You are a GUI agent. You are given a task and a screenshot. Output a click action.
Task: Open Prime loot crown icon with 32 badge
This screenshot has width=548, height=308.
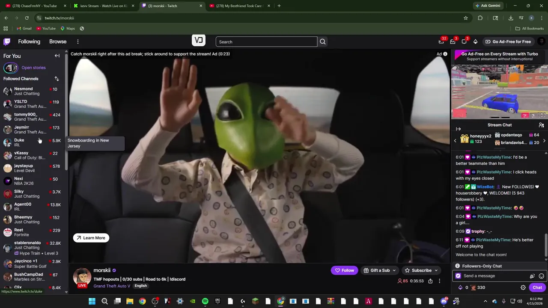(441, 41)
